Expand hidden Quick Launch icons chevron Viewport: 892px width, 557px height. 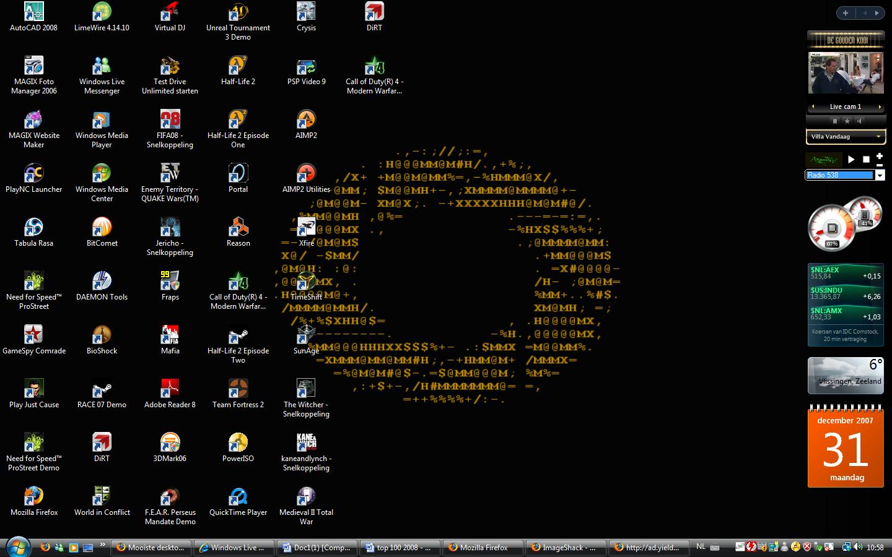103,545
